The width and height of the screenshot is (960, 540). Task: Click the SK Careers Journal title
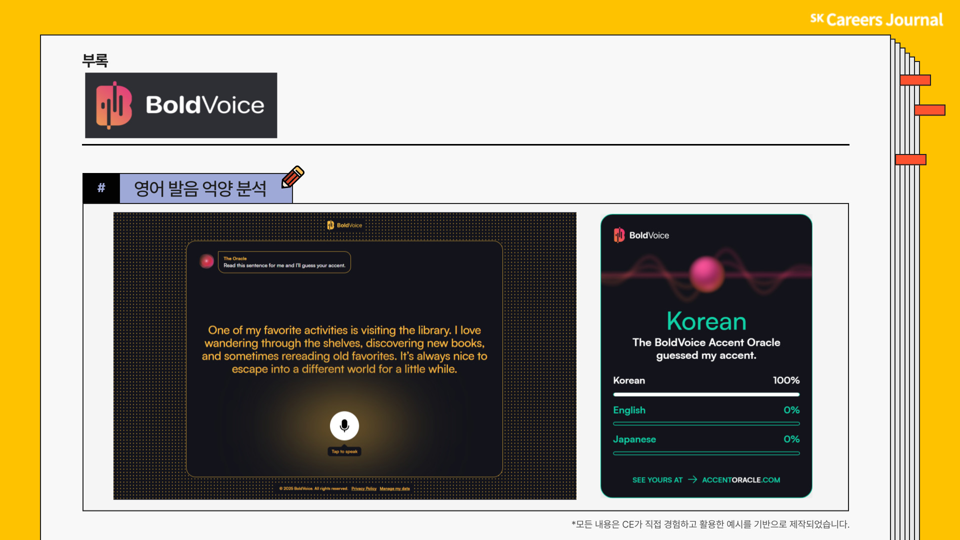click(876, 19)
